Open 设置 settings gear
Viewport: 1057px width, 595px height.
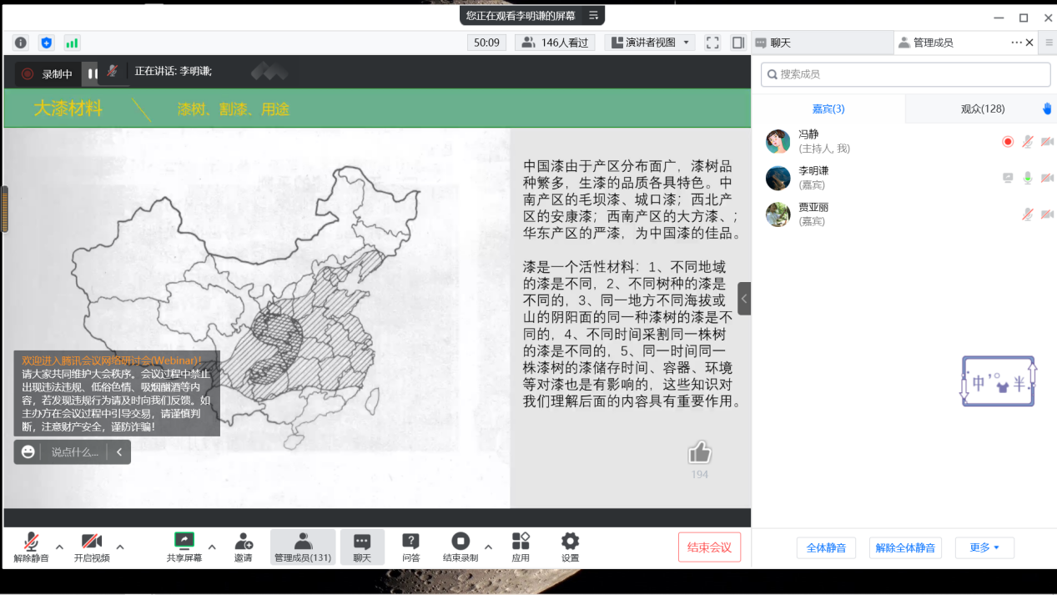(x=570, y=547)
